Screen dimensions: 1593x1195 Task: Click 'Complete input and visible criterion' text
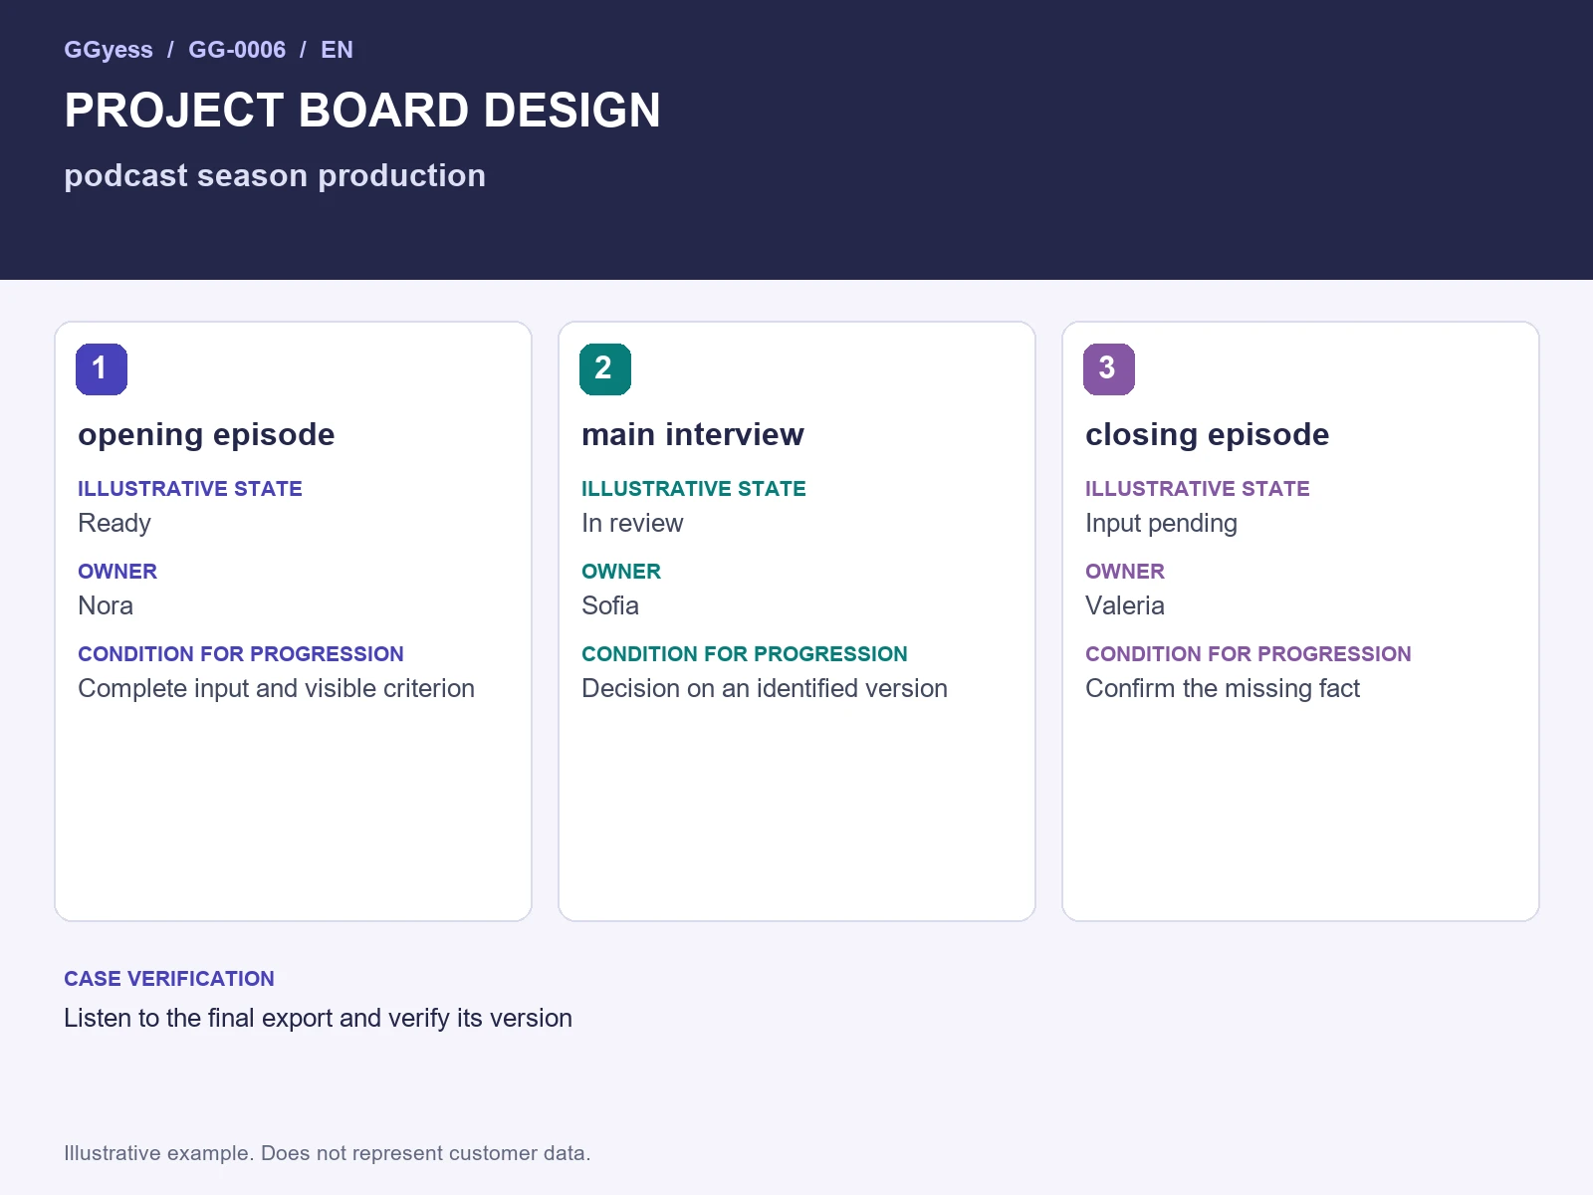coord(276,688)
